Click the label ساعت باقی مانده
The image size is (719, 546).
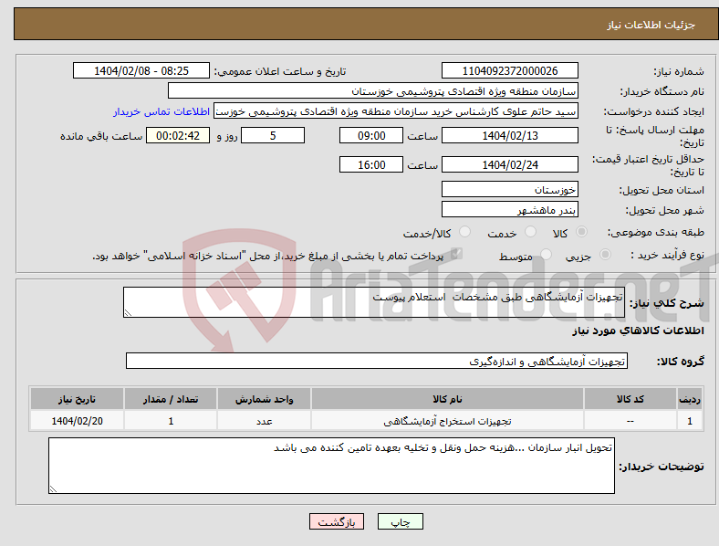pyautogui.click(x=101, y=136)
